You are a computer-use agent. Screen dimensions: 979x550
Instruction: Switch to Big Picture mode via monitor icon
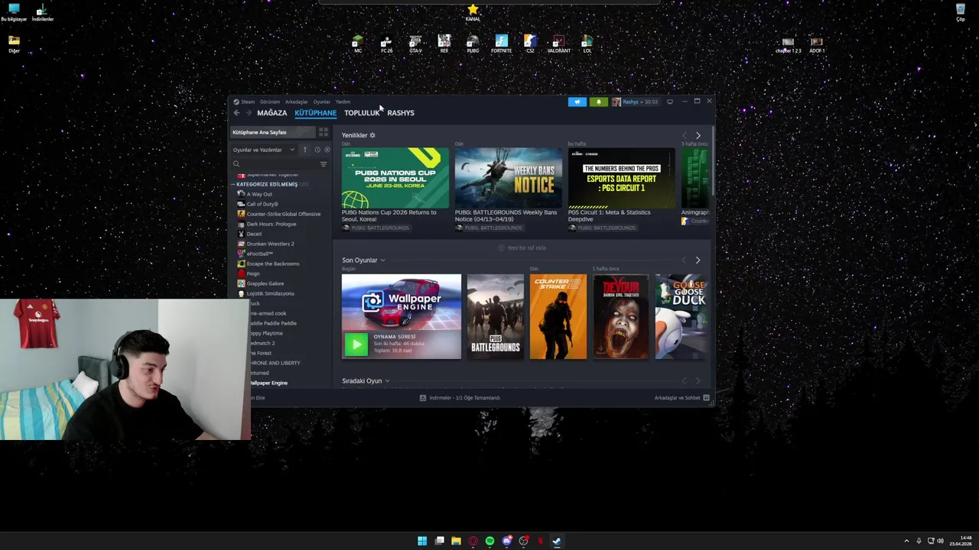tap(670, 102)
